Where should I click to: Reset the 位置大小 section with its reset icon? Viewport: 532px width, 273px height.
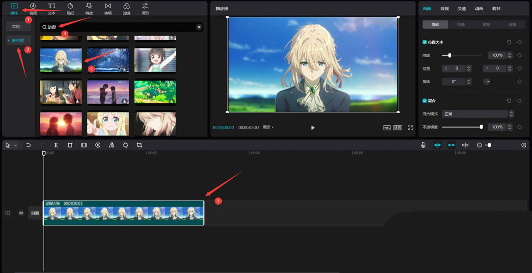pyautogui.click(x=509, y=42)
